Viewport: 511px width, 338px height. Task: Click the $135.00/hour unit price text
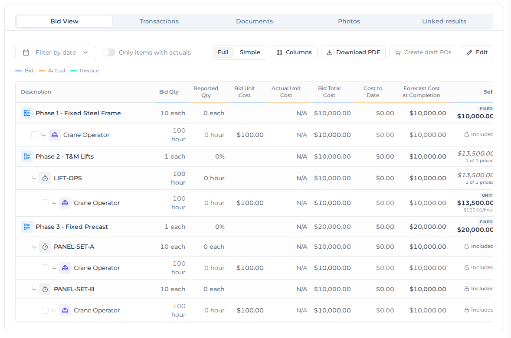[478, 210]
